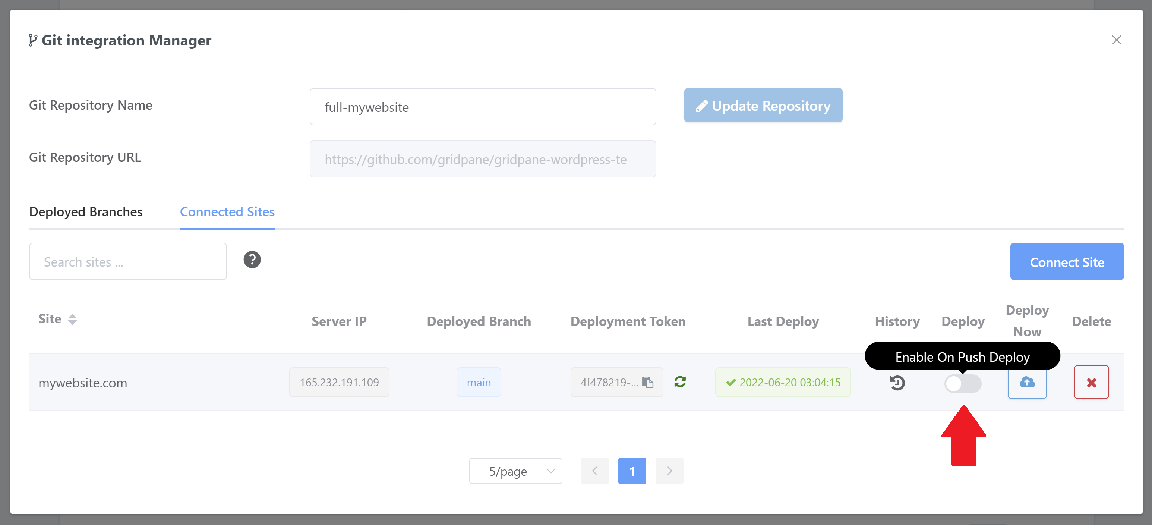Click the main branch tag
The image size is (1152, 525).
[479, 383]
